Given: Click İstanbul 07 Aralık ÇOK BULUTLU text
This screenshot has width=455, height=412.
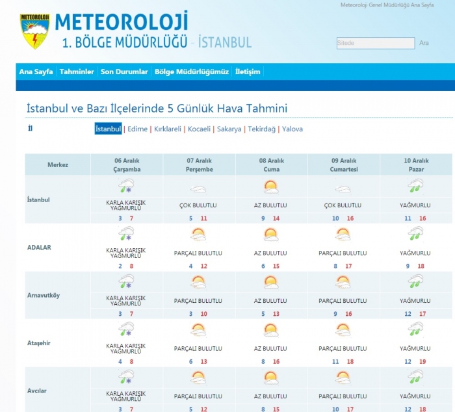Looking at the screenshot, I should point(198,205).
